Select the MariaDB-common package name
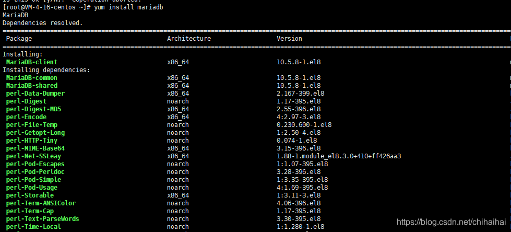Image resolution: width=511 pixels, height=232 pixels. [x=32, y=78]
